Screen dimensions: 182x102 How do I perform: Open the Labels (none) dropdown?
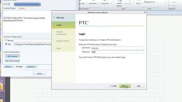119,5
